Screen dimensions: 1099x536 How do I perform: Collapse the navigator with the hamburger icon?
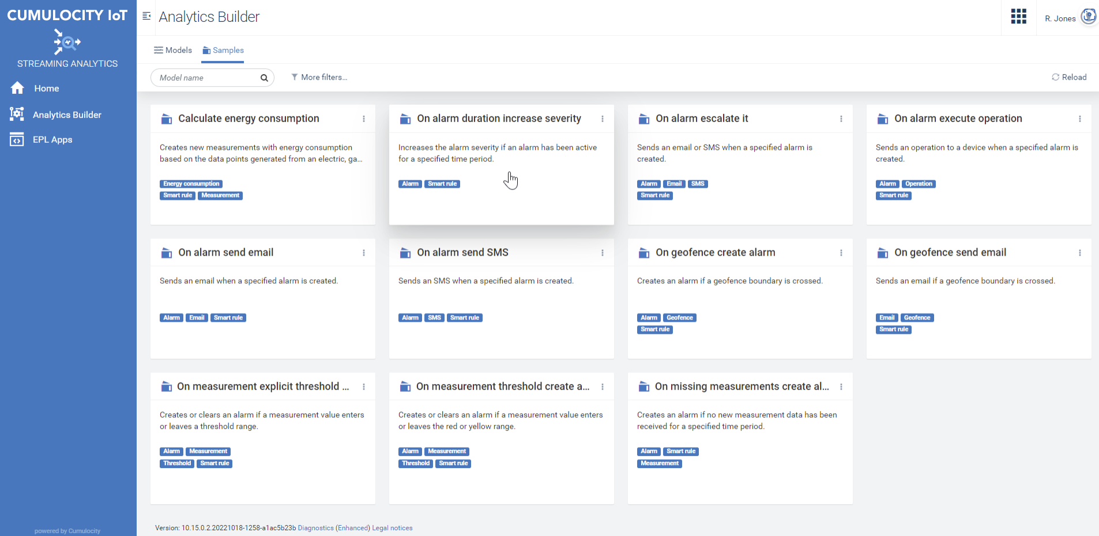pyautogui.click(x=146, y=16)
